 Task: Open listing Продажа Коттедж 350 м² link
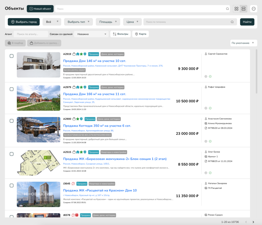pyautogui.click(x=97, y=126)
